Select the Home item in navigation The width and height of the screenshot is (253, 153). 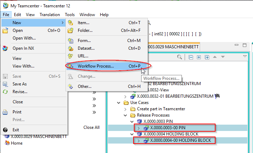click(16, 143)
